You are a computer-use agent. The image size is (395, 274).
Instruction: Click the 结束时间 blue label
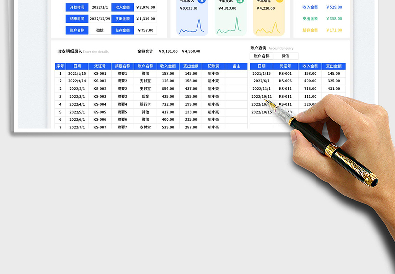77,19
